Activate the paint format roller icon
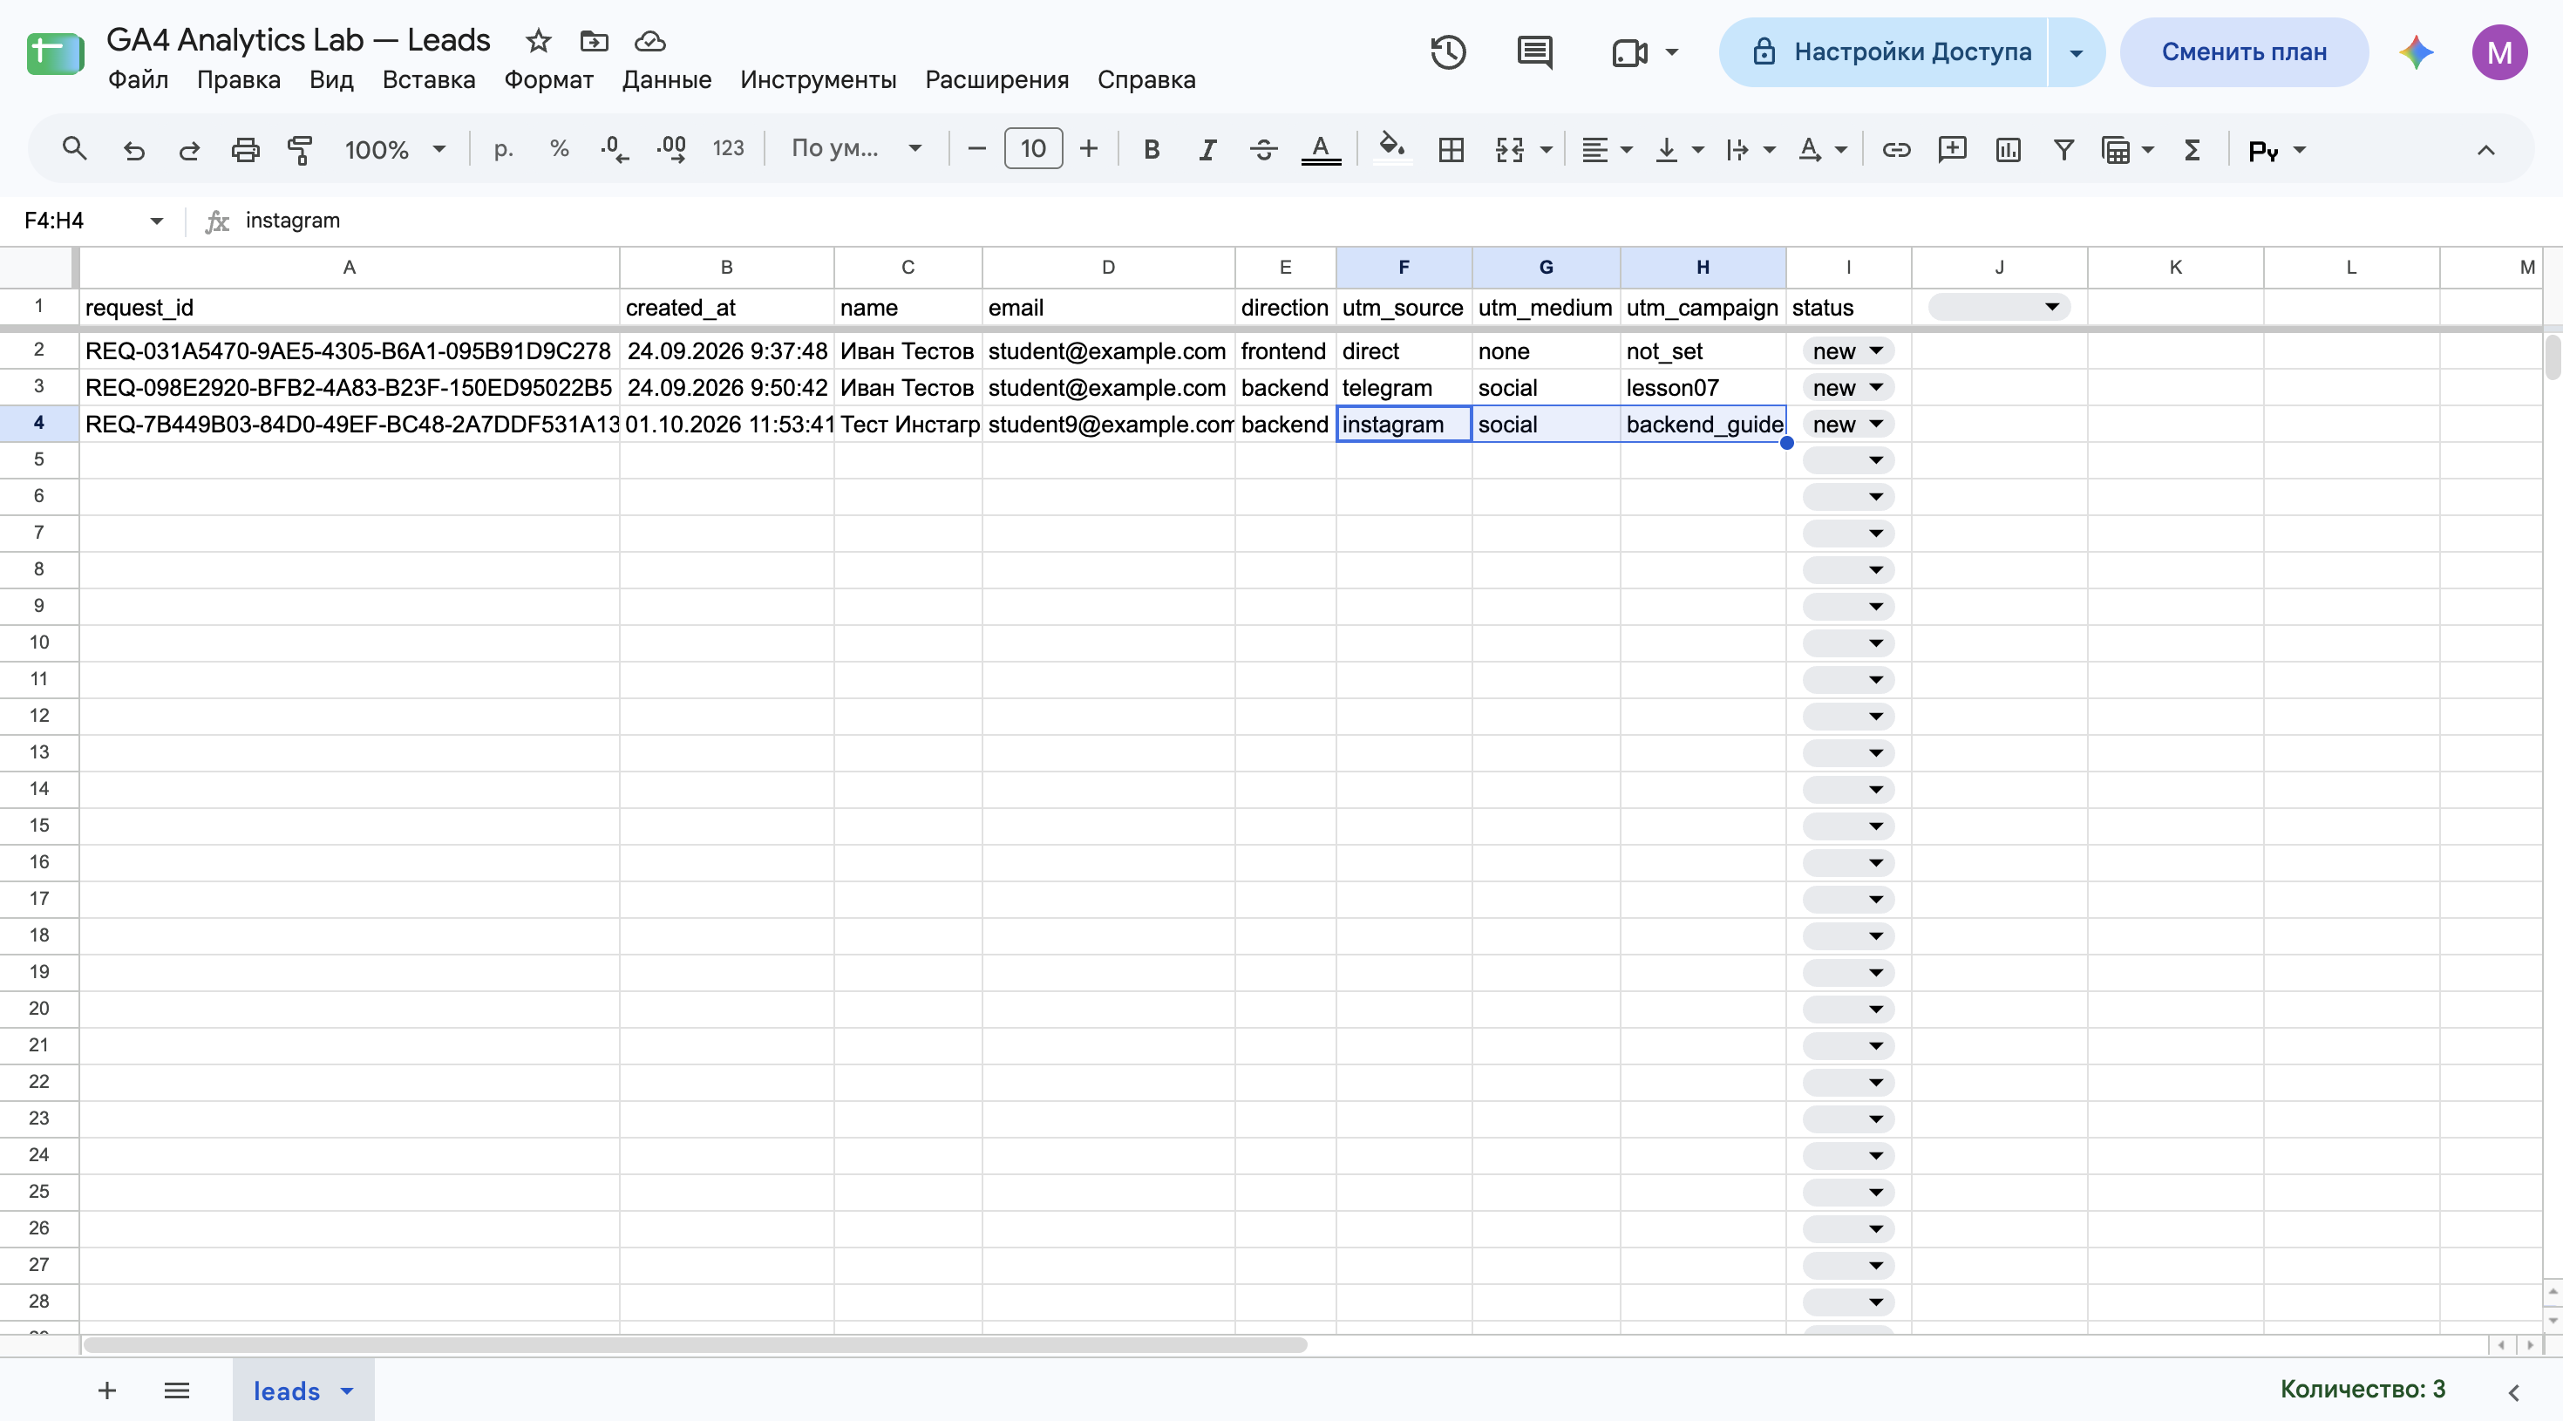2563x1421 pixels. coord(300,150)
